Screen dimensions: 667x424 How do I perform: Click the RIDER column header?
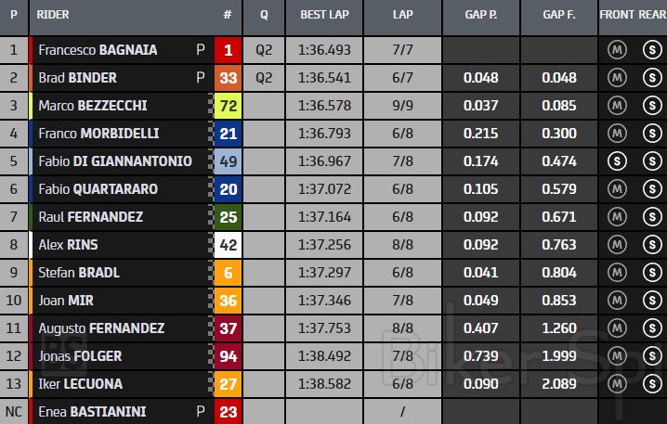point(53,15)
